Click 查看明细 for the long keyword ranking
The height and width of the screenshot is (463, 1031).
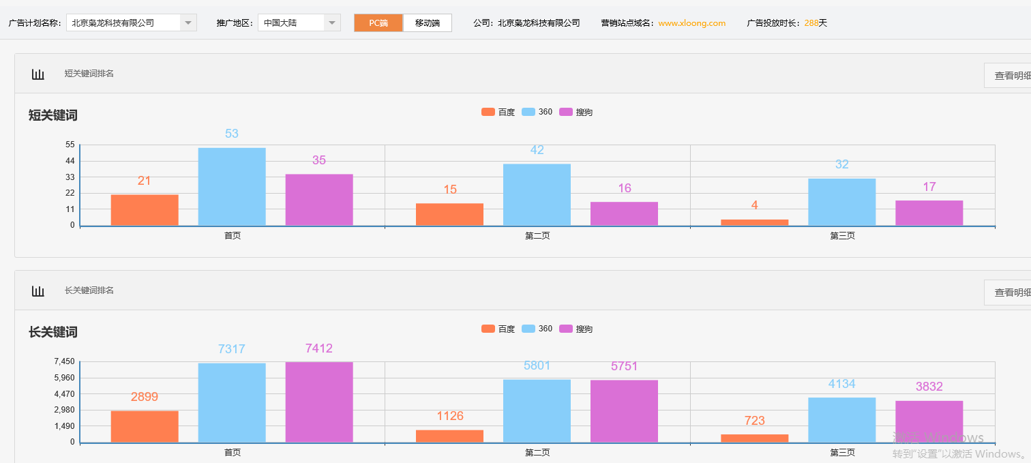click(1012, 291)
